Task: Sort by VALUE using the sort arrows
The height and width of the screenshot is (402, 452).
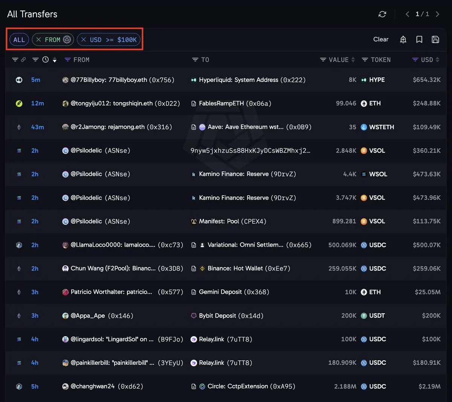Action: point(353,60)
